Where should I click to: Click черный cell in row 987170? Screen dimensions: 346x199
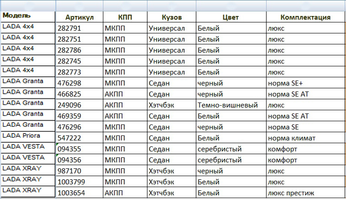pos(231,171)
